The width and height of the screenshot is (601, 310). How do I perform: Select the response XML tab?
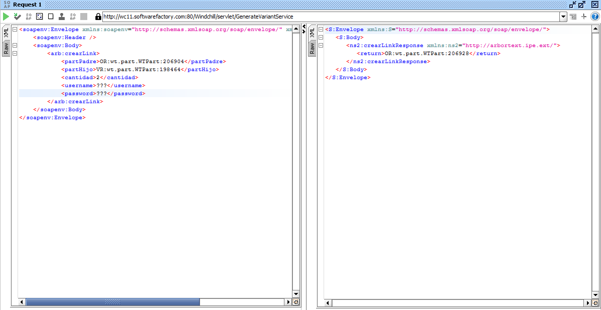click(313, 33)
